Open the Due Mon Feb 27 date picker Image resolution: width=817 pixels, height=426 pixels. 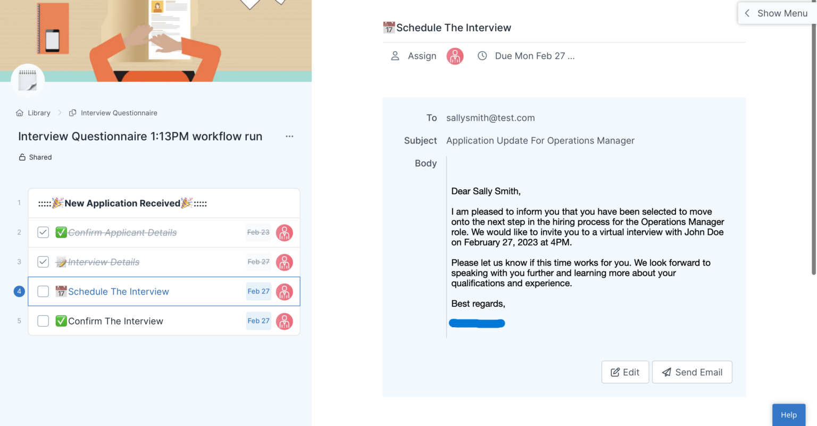click(x=535, y=56)
